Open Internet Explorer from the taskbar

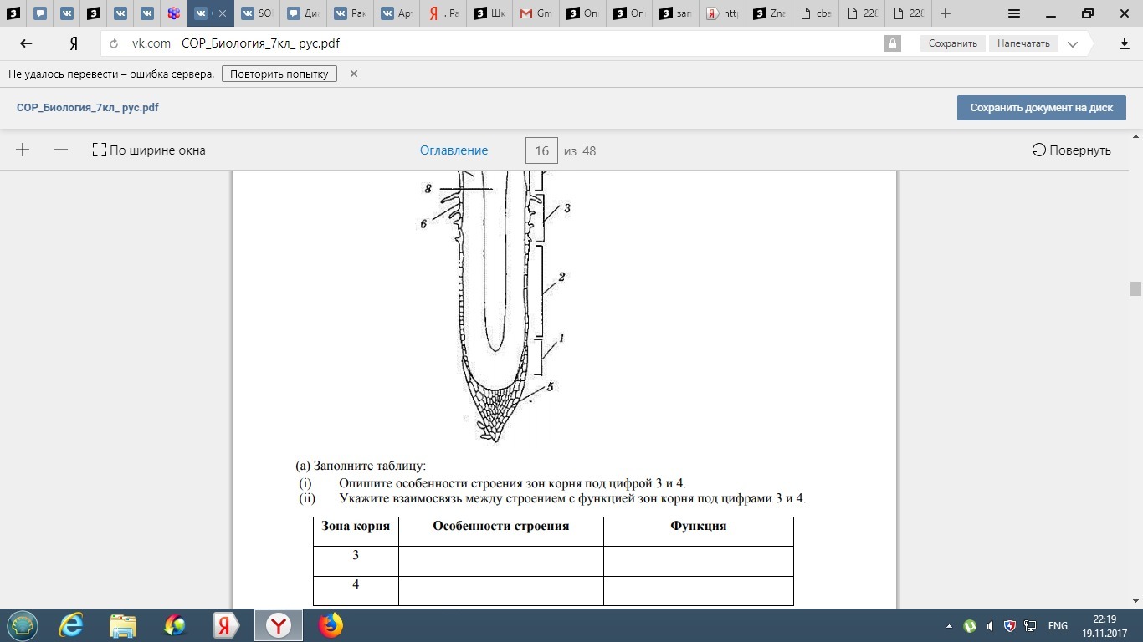click(72, 625)
